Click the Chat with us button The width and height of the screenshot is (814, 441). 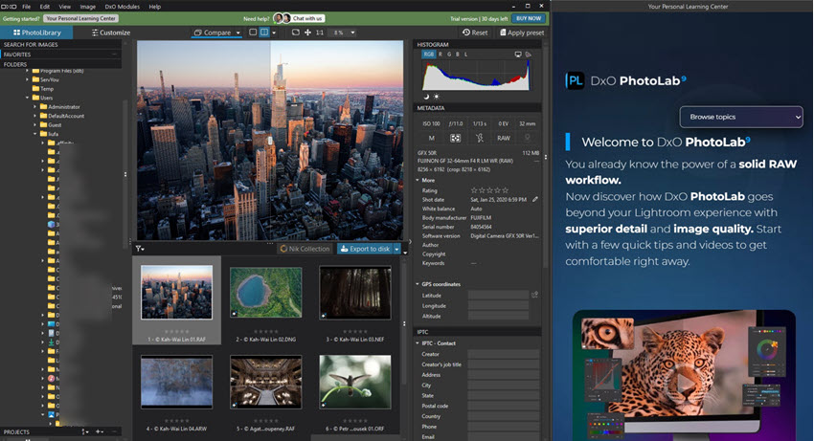[307, 18]
